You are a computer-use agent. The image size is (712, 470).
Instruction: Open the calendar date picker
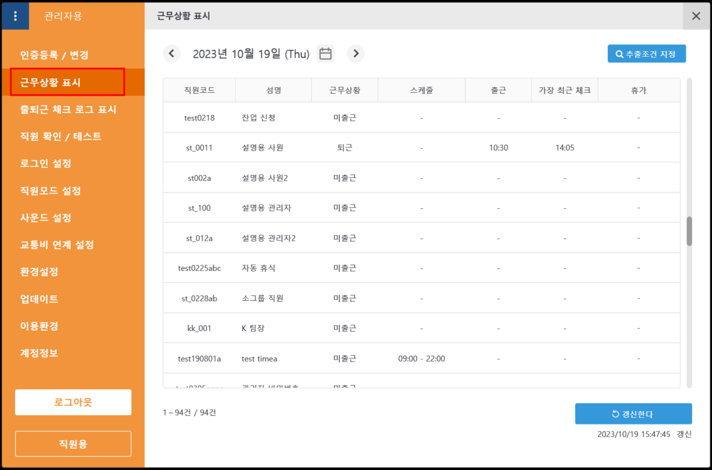pos(326,54)
